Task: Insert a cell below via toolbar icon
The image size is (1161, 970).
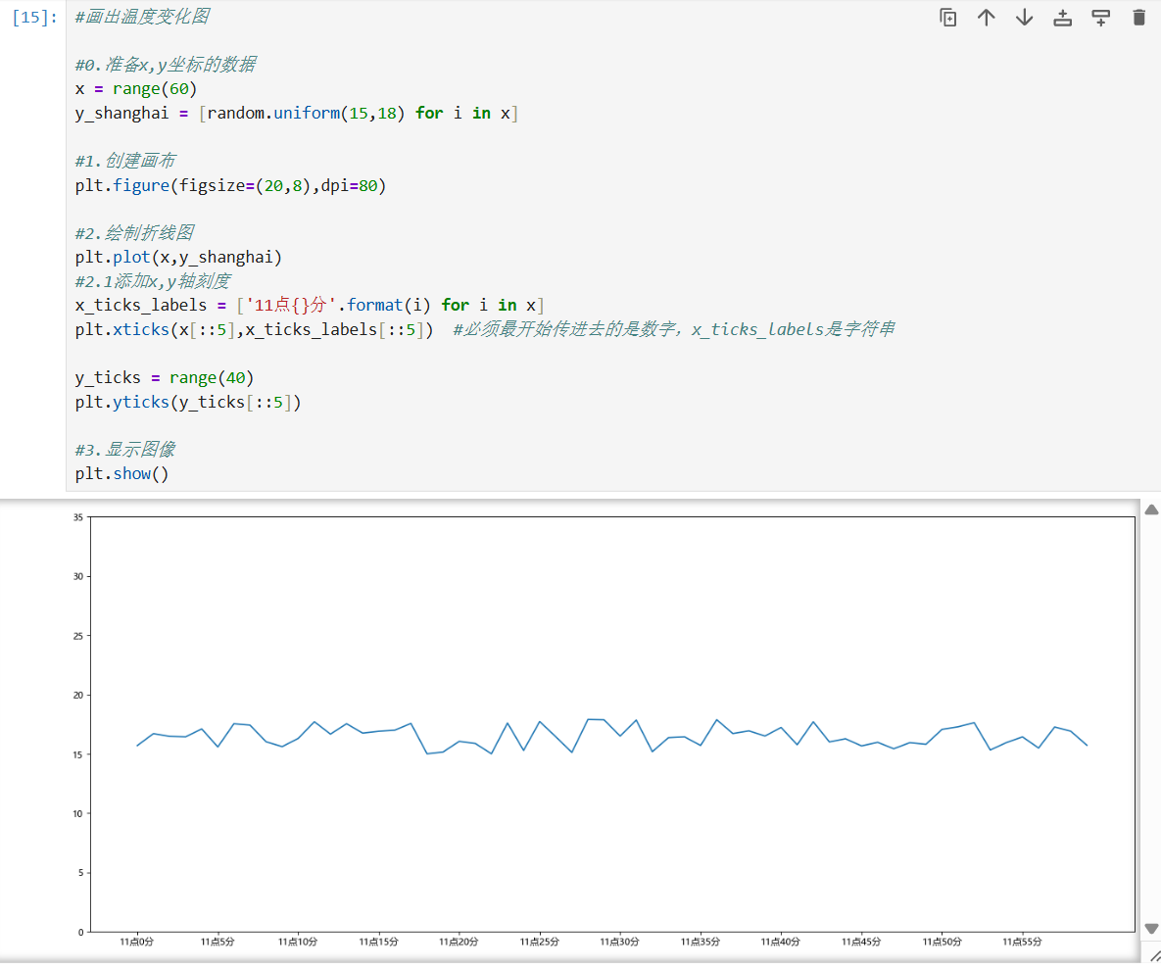Action: [1101, 18]
